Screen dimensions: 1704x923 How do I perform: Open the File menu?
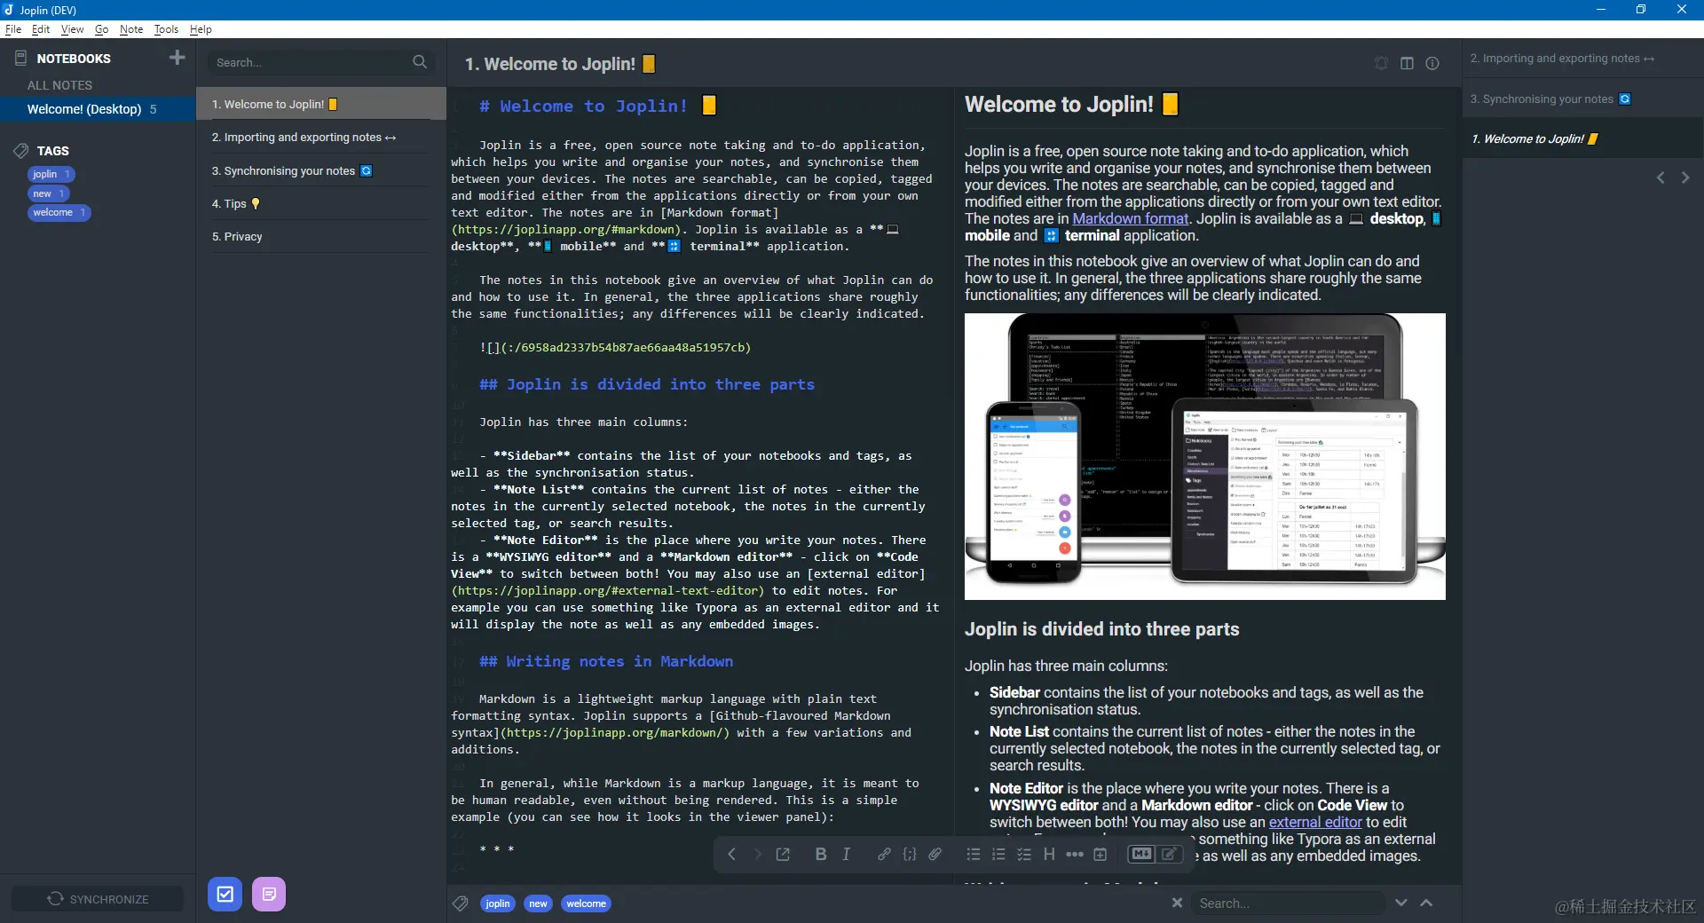coord(13,29)
